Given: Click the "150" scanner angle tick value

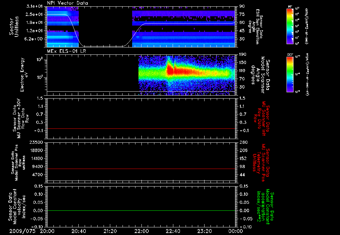Looking at the screenshot, I should 243,63.
